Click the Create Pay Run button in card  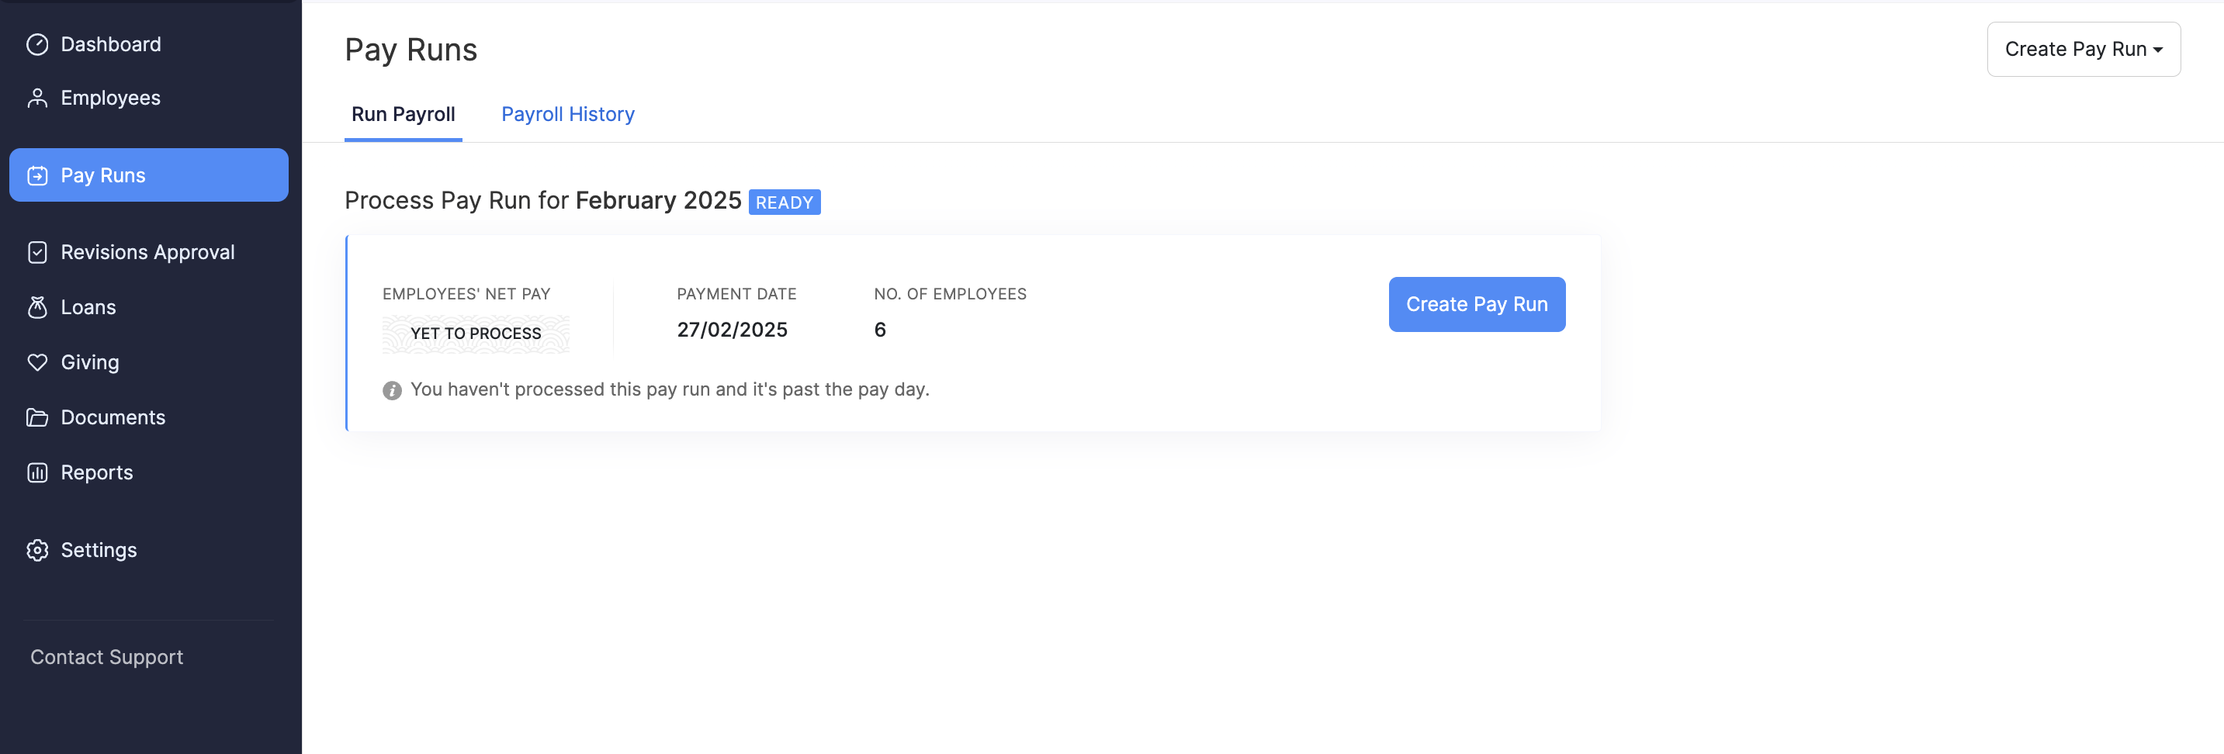[x=1477, y=303]
